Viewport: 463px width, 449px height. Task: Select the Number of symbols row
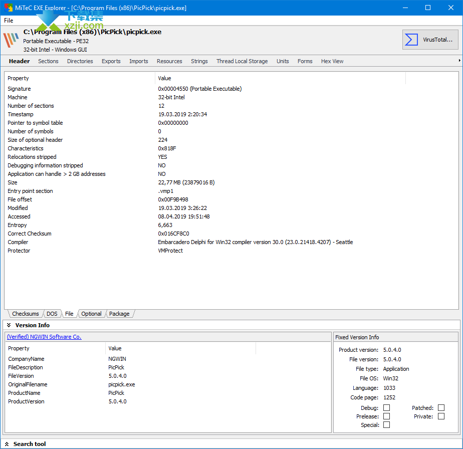coord(231,131)
